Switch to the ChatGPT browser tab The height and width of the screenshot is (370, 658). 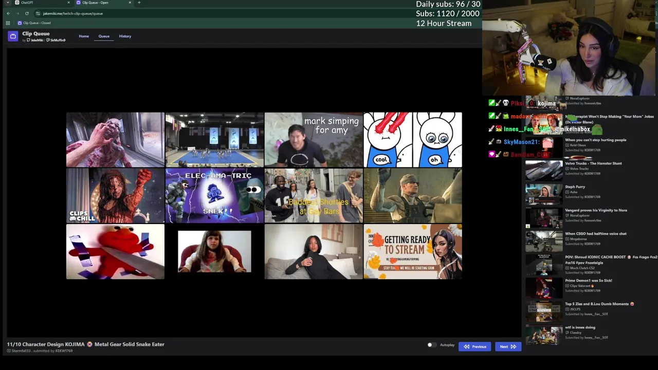point(42,3)
